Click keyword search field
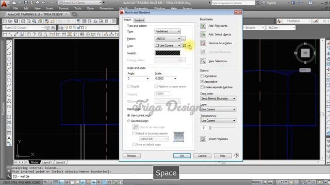This screenshot has width=330, height=185. (x=233, y=3)
